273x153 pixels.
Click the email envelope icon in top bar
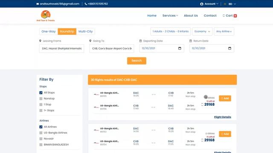(x=38, y=4)
